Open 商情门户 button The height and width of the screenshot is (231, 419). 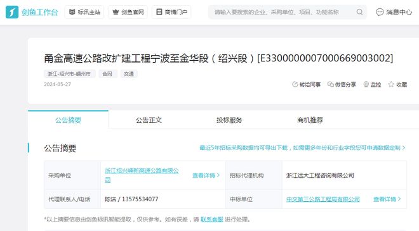click(171, 12)
